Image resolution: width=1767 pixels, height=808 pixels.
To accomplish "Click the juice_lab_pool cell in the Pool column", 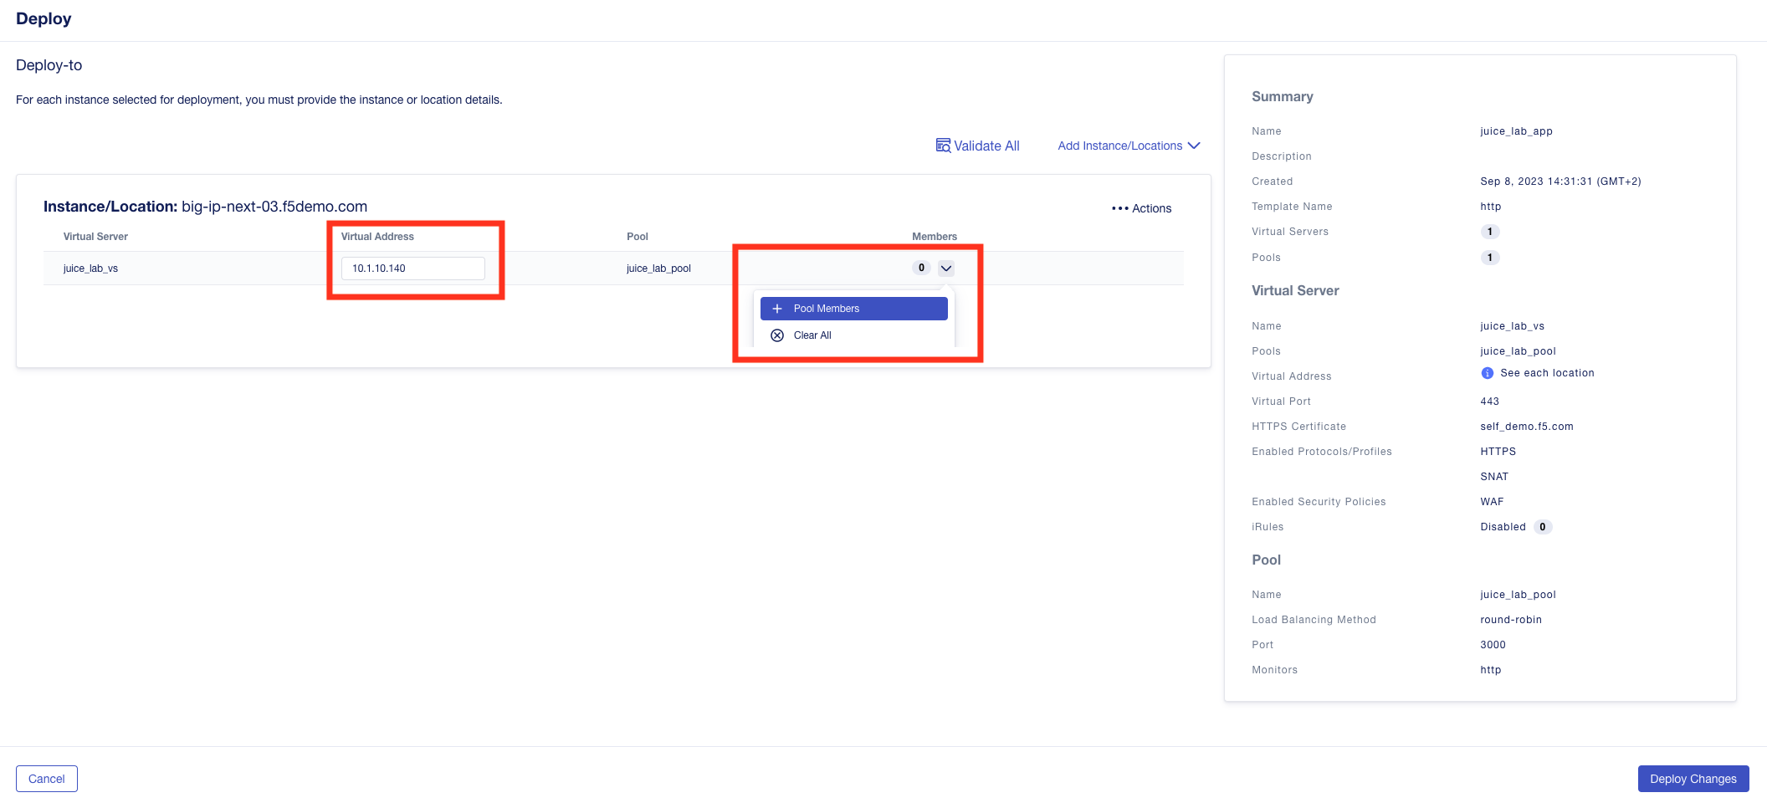I will pyautogui.click(x=658, y=268).
